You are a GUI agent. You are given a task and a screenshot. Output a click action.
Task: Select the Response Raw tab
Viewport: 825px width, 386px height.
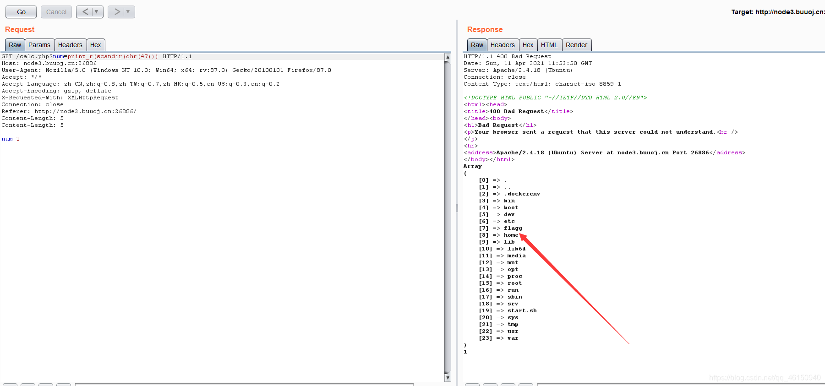click(x=477, y=45)
